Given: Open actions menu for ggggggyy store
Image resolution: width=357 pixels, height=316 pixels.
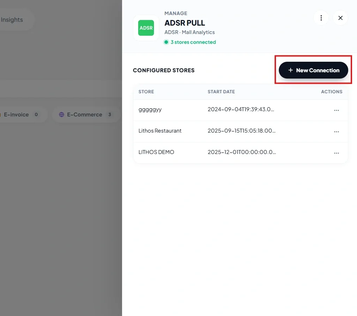Looking at the screenshot, I should pyautogui.click(x=337, y=110).
